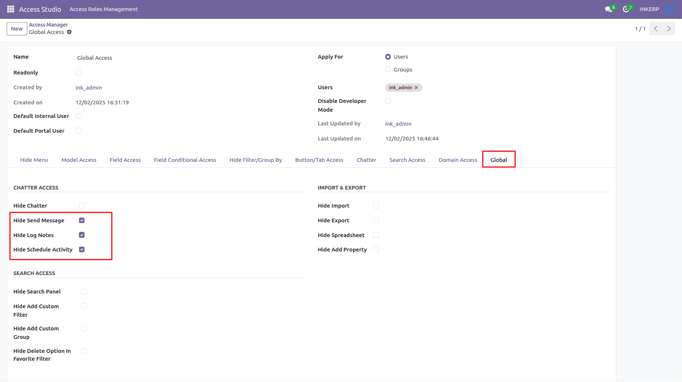The width and height of the screenshot is (682, 382).
Task: Open the apps grid menu icon
Action: point(11,9)
